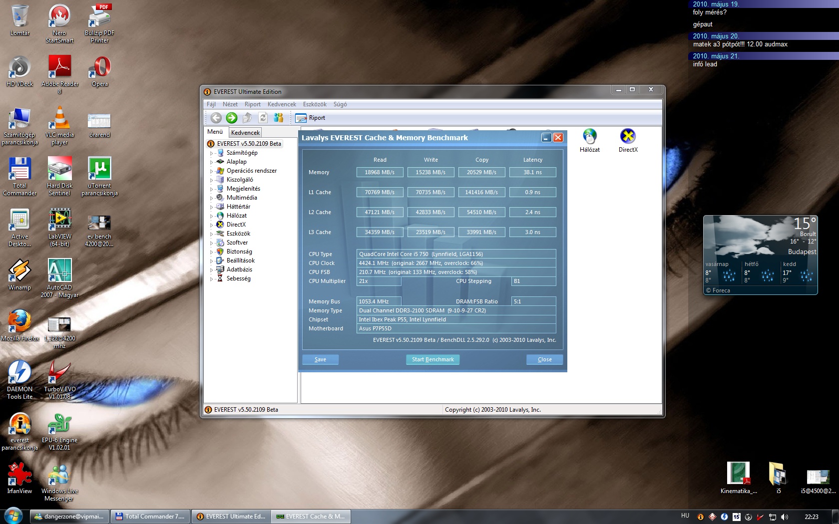Open the i5 folder on desktop
The width and height of the screenshot is (839, 524).
778,478
